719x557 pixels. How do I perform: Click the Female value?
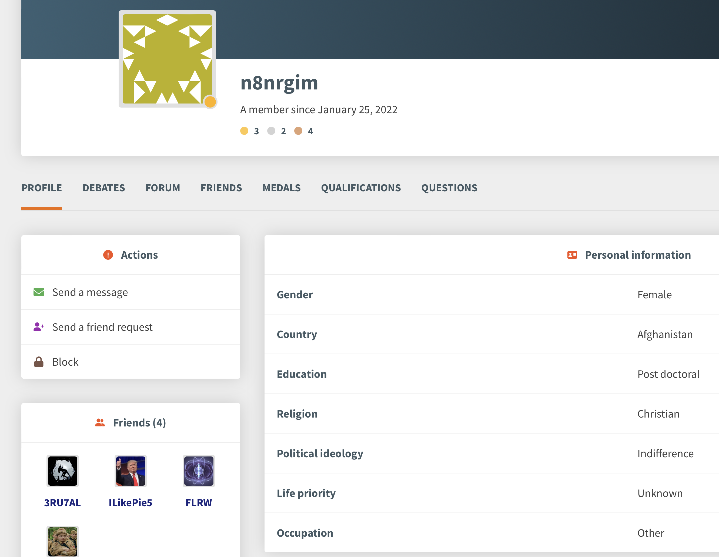click(x=654, y=295)
